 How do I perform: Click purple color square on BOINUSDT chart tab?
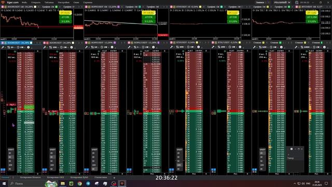pos(119,7)
